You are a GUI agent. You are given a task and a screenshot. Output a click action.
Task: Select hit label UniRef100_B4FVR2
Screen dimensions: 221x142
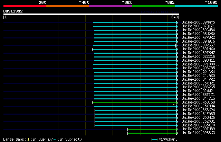click(198, 80)
